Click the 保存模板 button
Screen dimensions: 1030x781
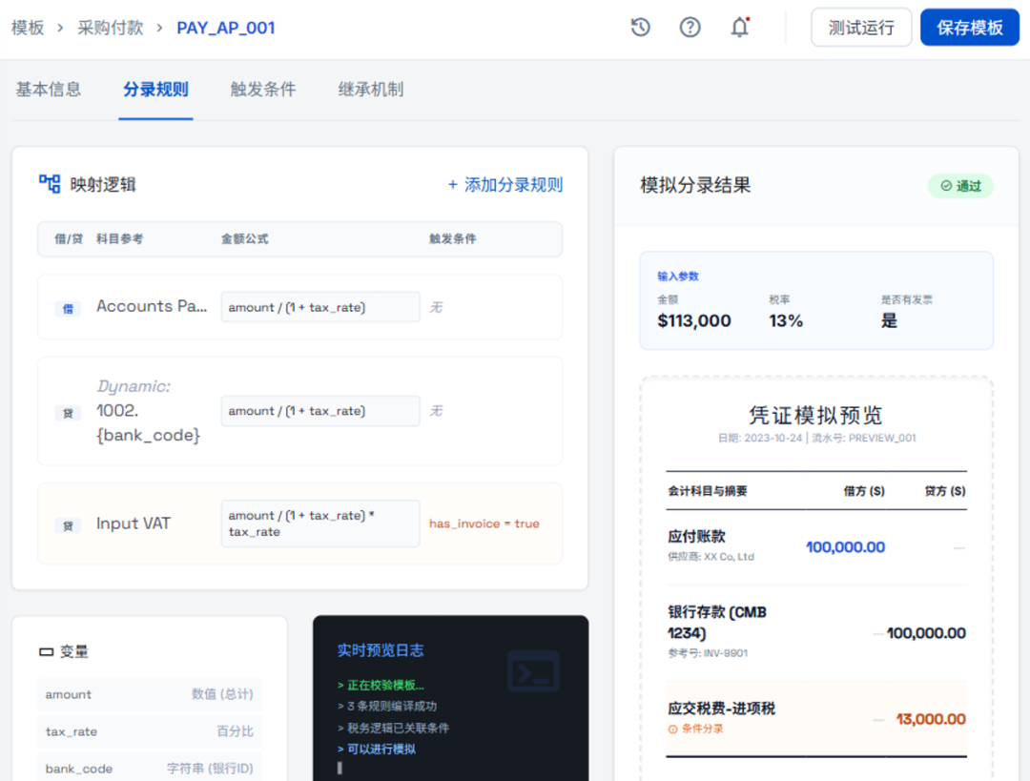click(x=970, y=28)
